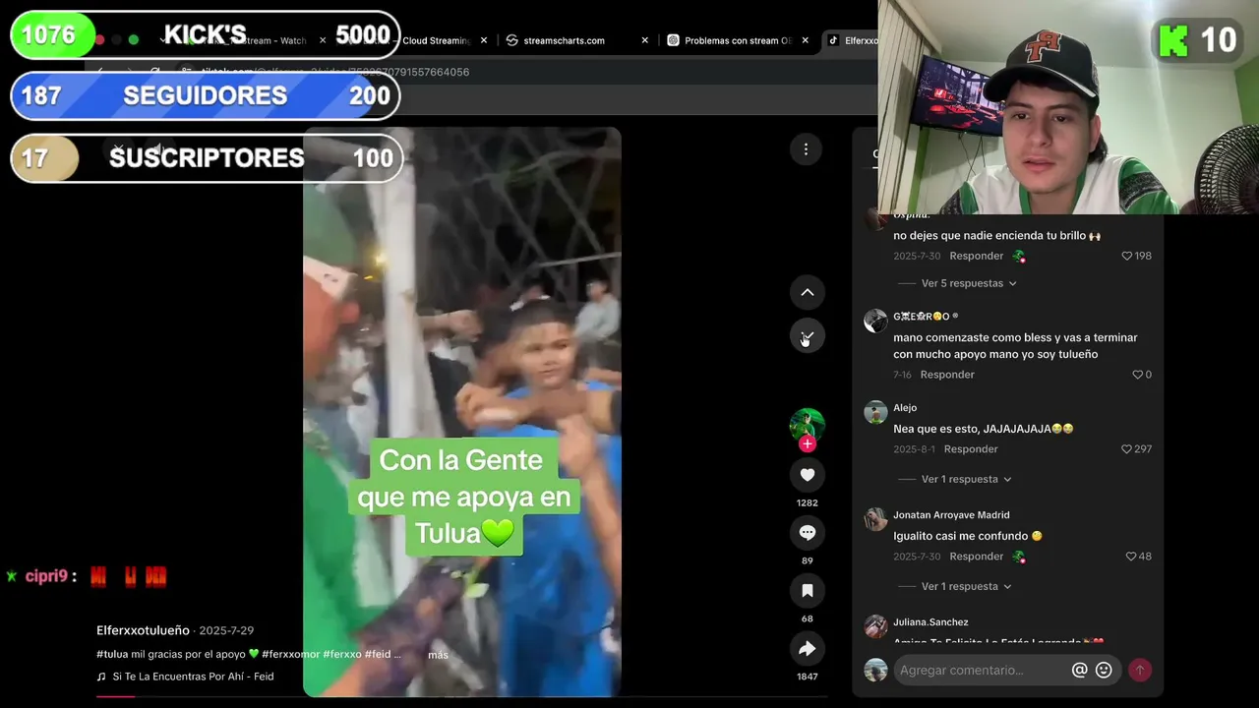Save the video with the bookmark icon
The image size is (1259, 708).
pos(807,590)
